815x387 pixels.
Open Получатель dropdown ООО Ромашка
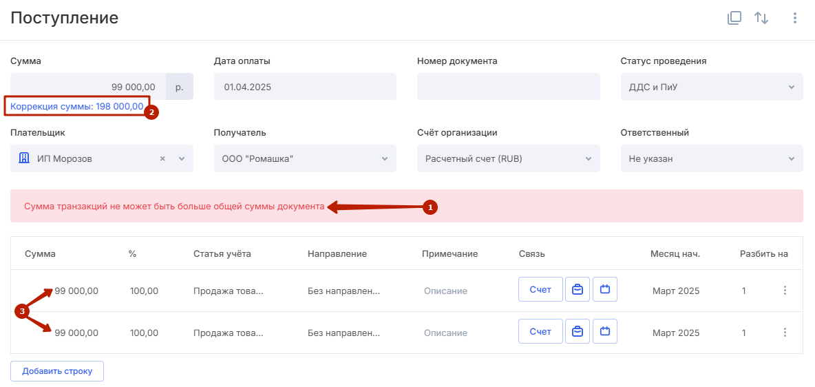pos(305,158)
